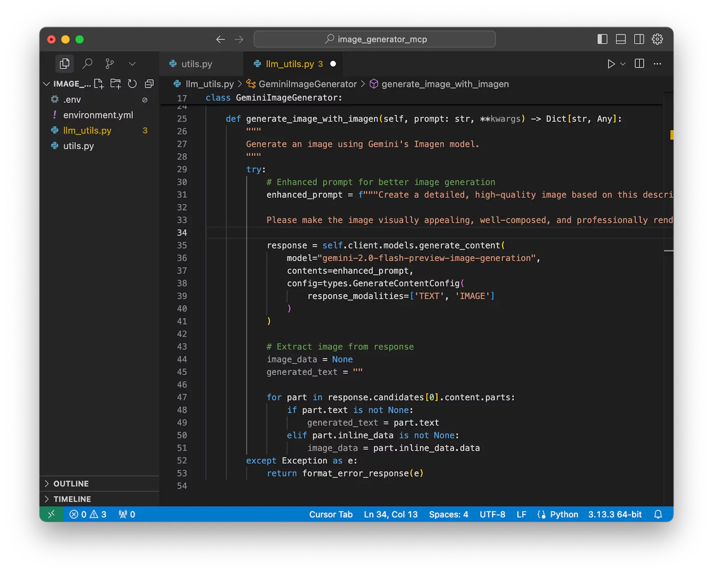Place cursor on line number 34
This screenshot has width=713, height=574.
pyautogui.click(x=182, y=232)
